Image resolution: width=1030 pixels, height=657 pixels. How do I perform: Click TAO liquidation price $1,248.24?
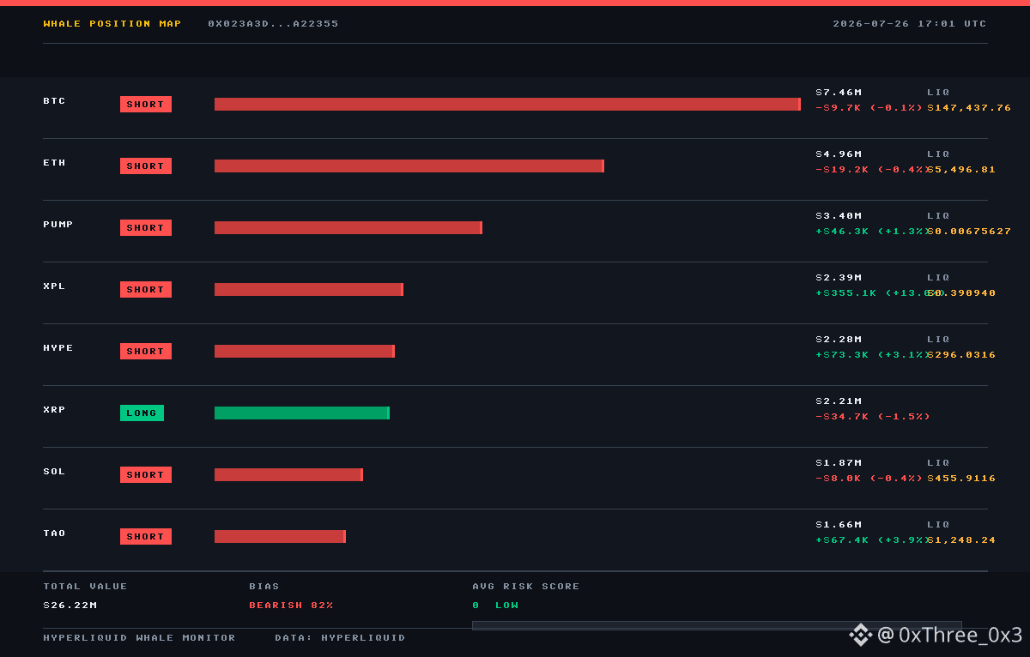tap(961, 540)
